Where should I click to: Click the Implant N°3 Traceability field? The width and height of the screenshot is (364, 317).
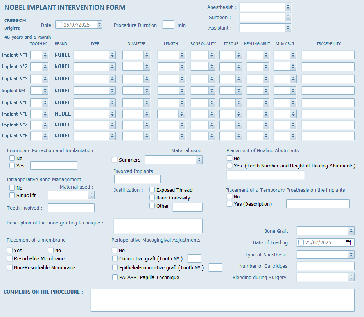pyautogui.click(x=328, y=79)
